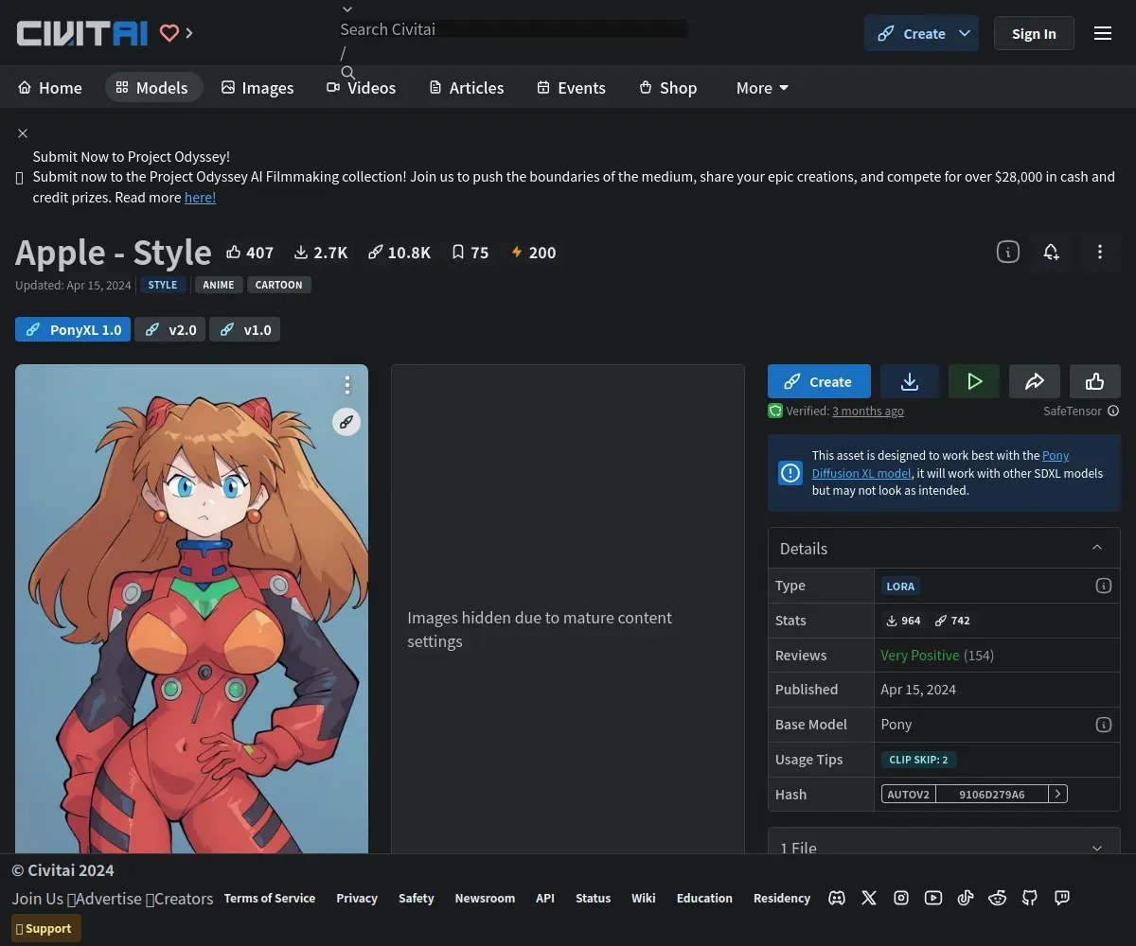1136x946 pixels.
Task: Go to the Articles tab
Action: pos(467,88)
